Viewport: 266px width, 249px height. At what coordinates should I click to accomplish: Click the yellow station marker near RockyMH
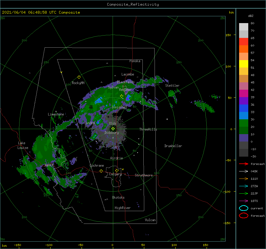click(79, 77)
